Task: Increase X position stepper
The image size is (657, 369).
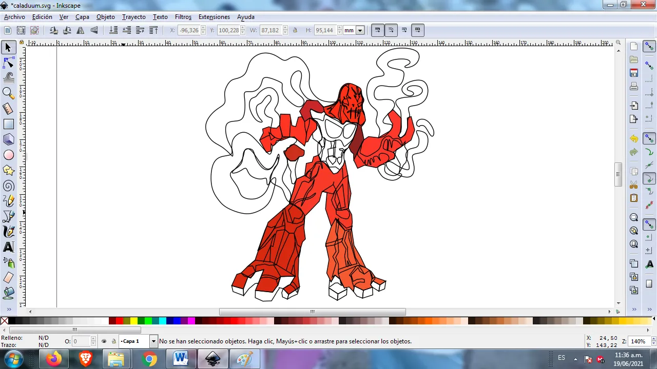Action: point(203,28)
